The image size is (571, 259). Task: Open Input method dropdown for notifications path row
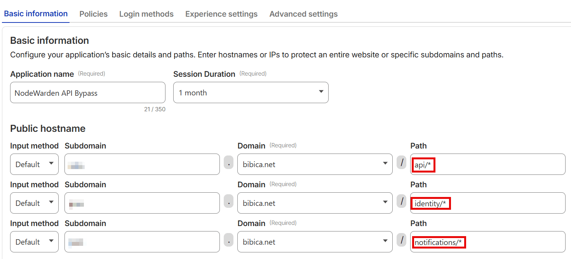pos(34,242)
